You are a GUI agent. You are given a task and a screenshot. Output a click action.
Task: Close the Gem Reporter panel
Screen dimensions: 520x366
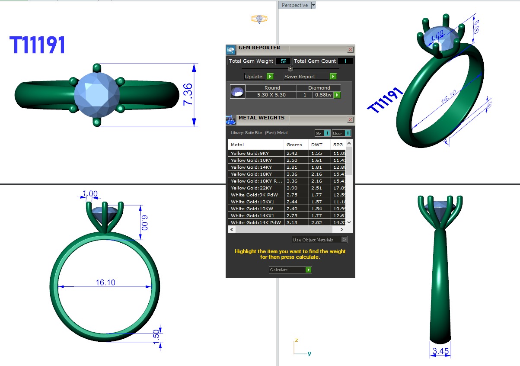(x=350, y=50)
